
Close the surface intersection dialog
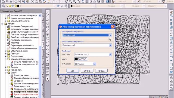point(113,27)
